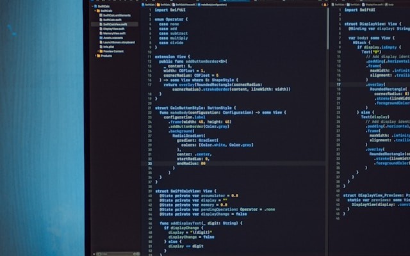Click the pendingOperation variable declaration line
The width and height of the screenshot is (410, 256).
click(217, 209)
